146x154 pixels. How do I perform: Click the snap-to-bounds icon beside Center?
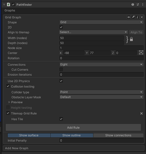click(x=141, y=52)
